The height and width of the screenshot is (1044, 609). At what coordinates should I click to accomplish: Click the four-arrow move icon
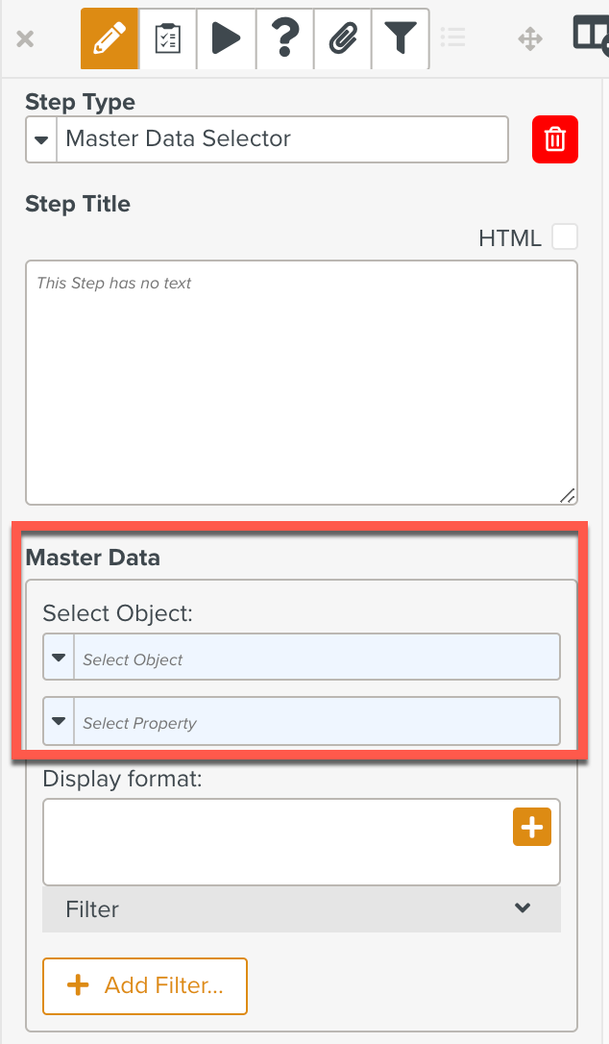pos(530,39)
